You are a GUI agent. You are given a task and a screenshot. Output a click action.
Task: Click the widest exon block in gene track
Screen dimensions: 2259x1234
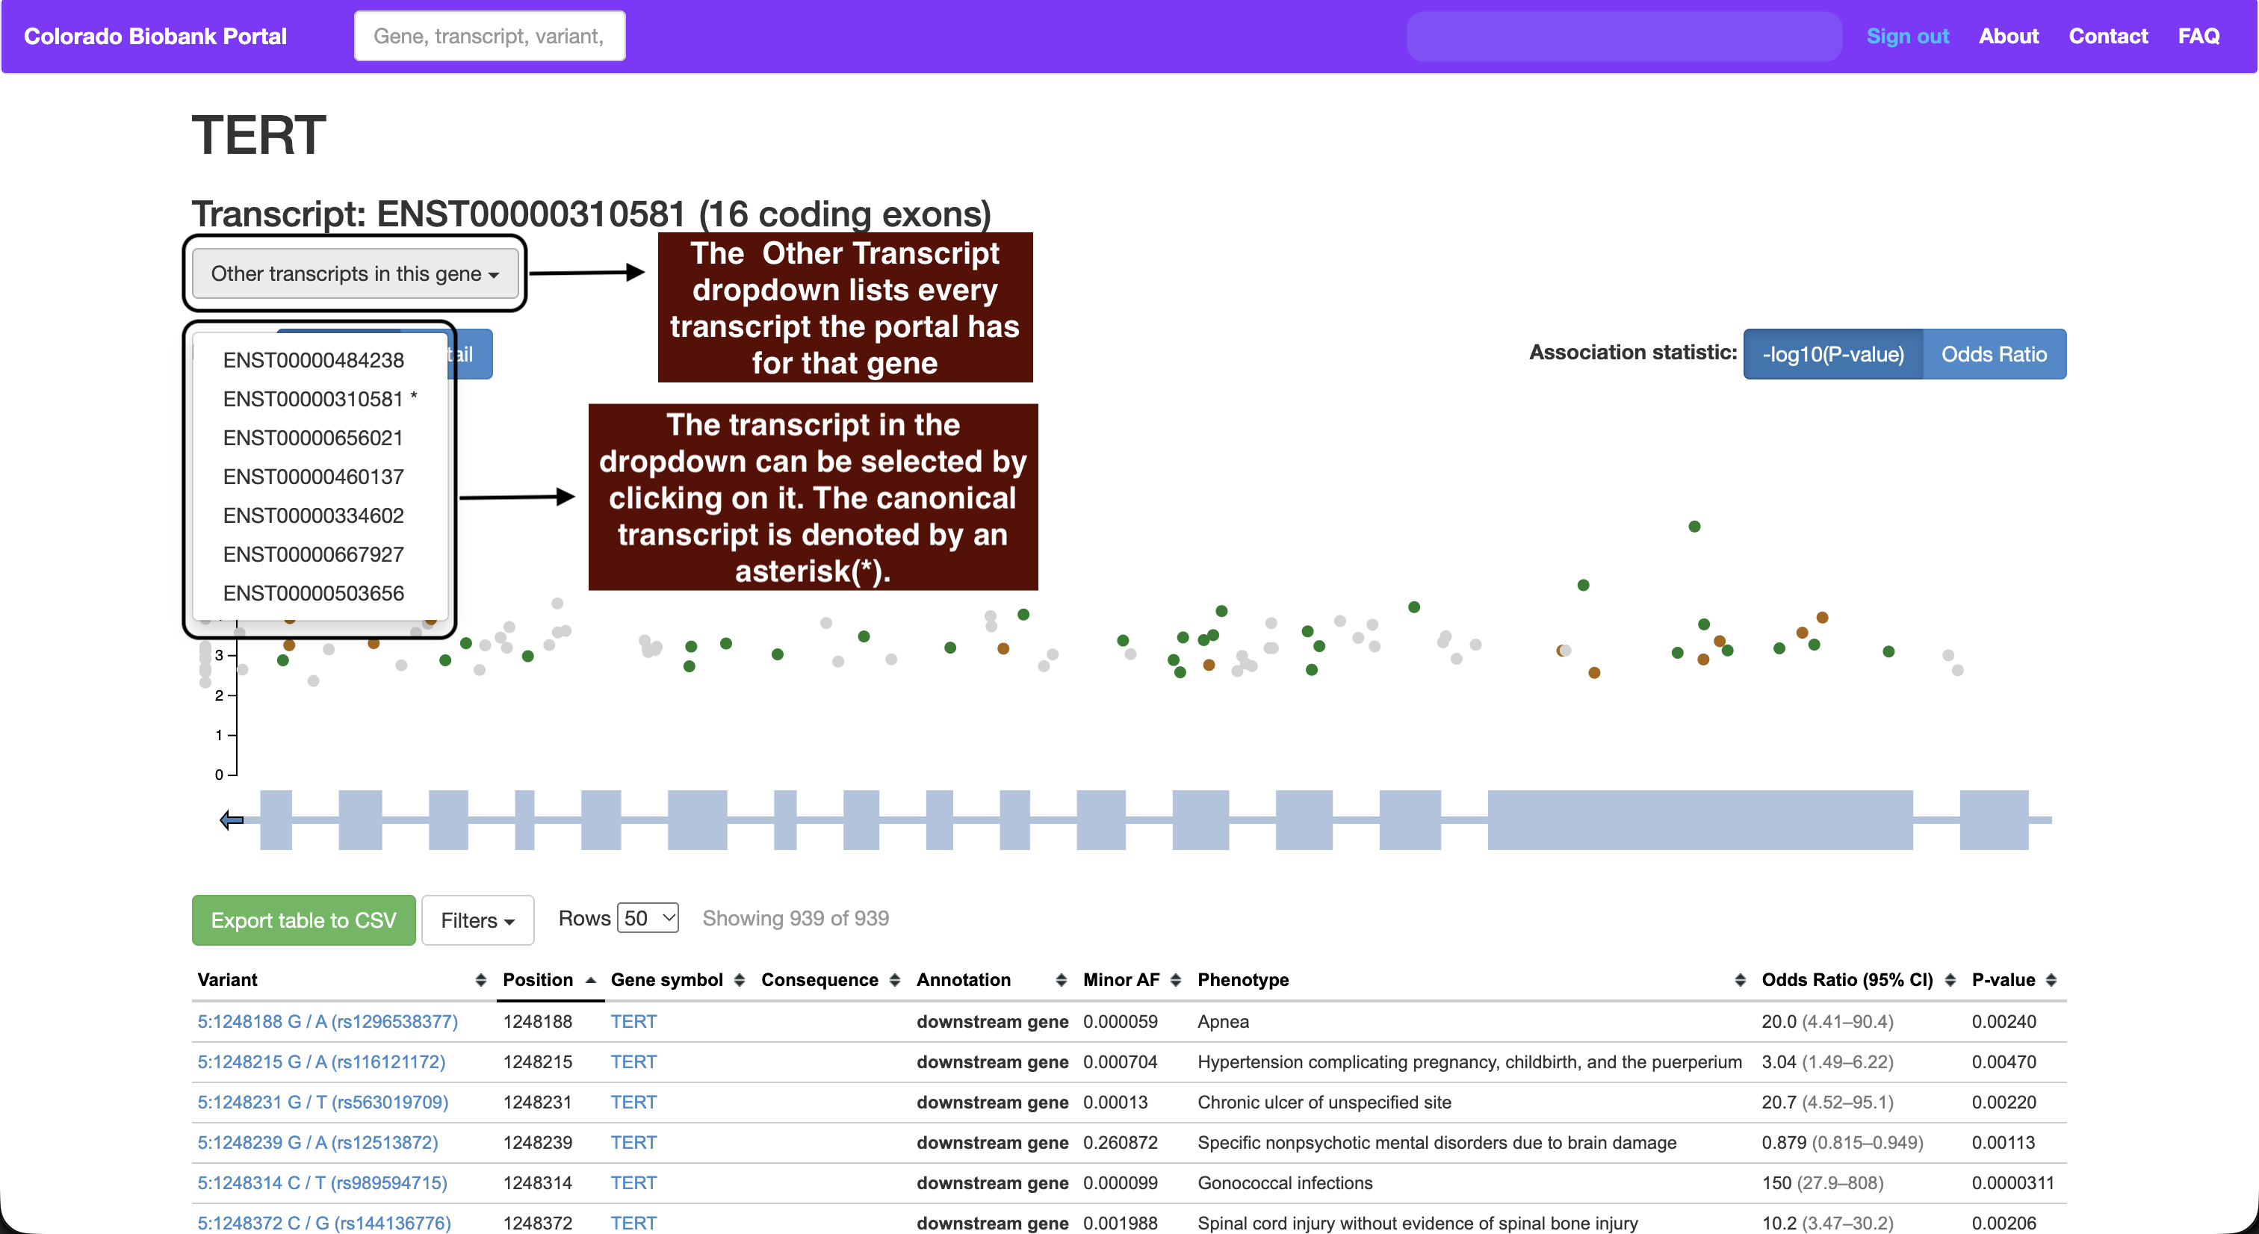click(1699, 820)
